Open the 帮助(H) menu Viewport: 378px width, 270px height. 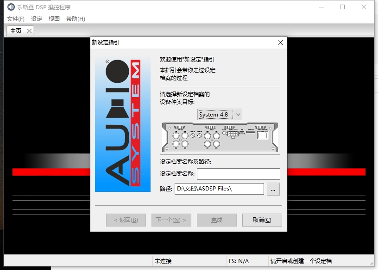(76, 19)
